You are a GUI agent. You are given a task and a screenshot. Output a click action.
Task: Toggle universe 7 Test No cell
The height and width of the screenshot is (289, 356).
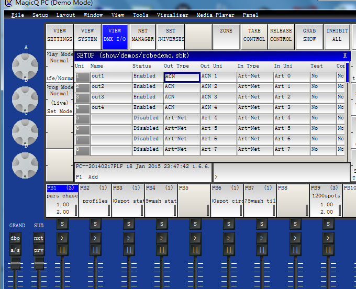point(323,140)
